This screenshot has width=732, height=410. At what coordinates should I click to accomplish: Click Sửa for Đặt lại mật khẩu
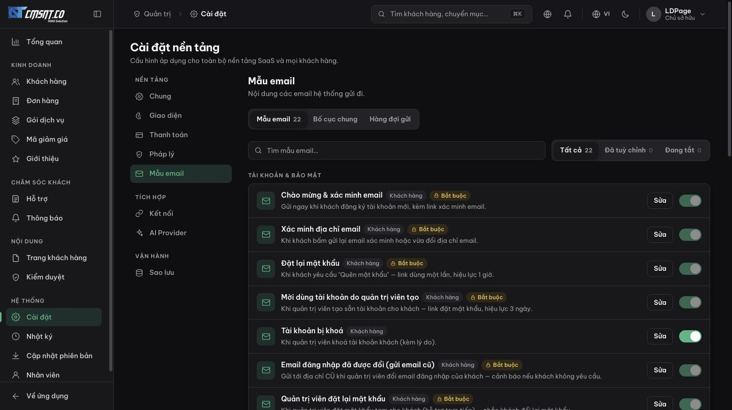(660, 269)
